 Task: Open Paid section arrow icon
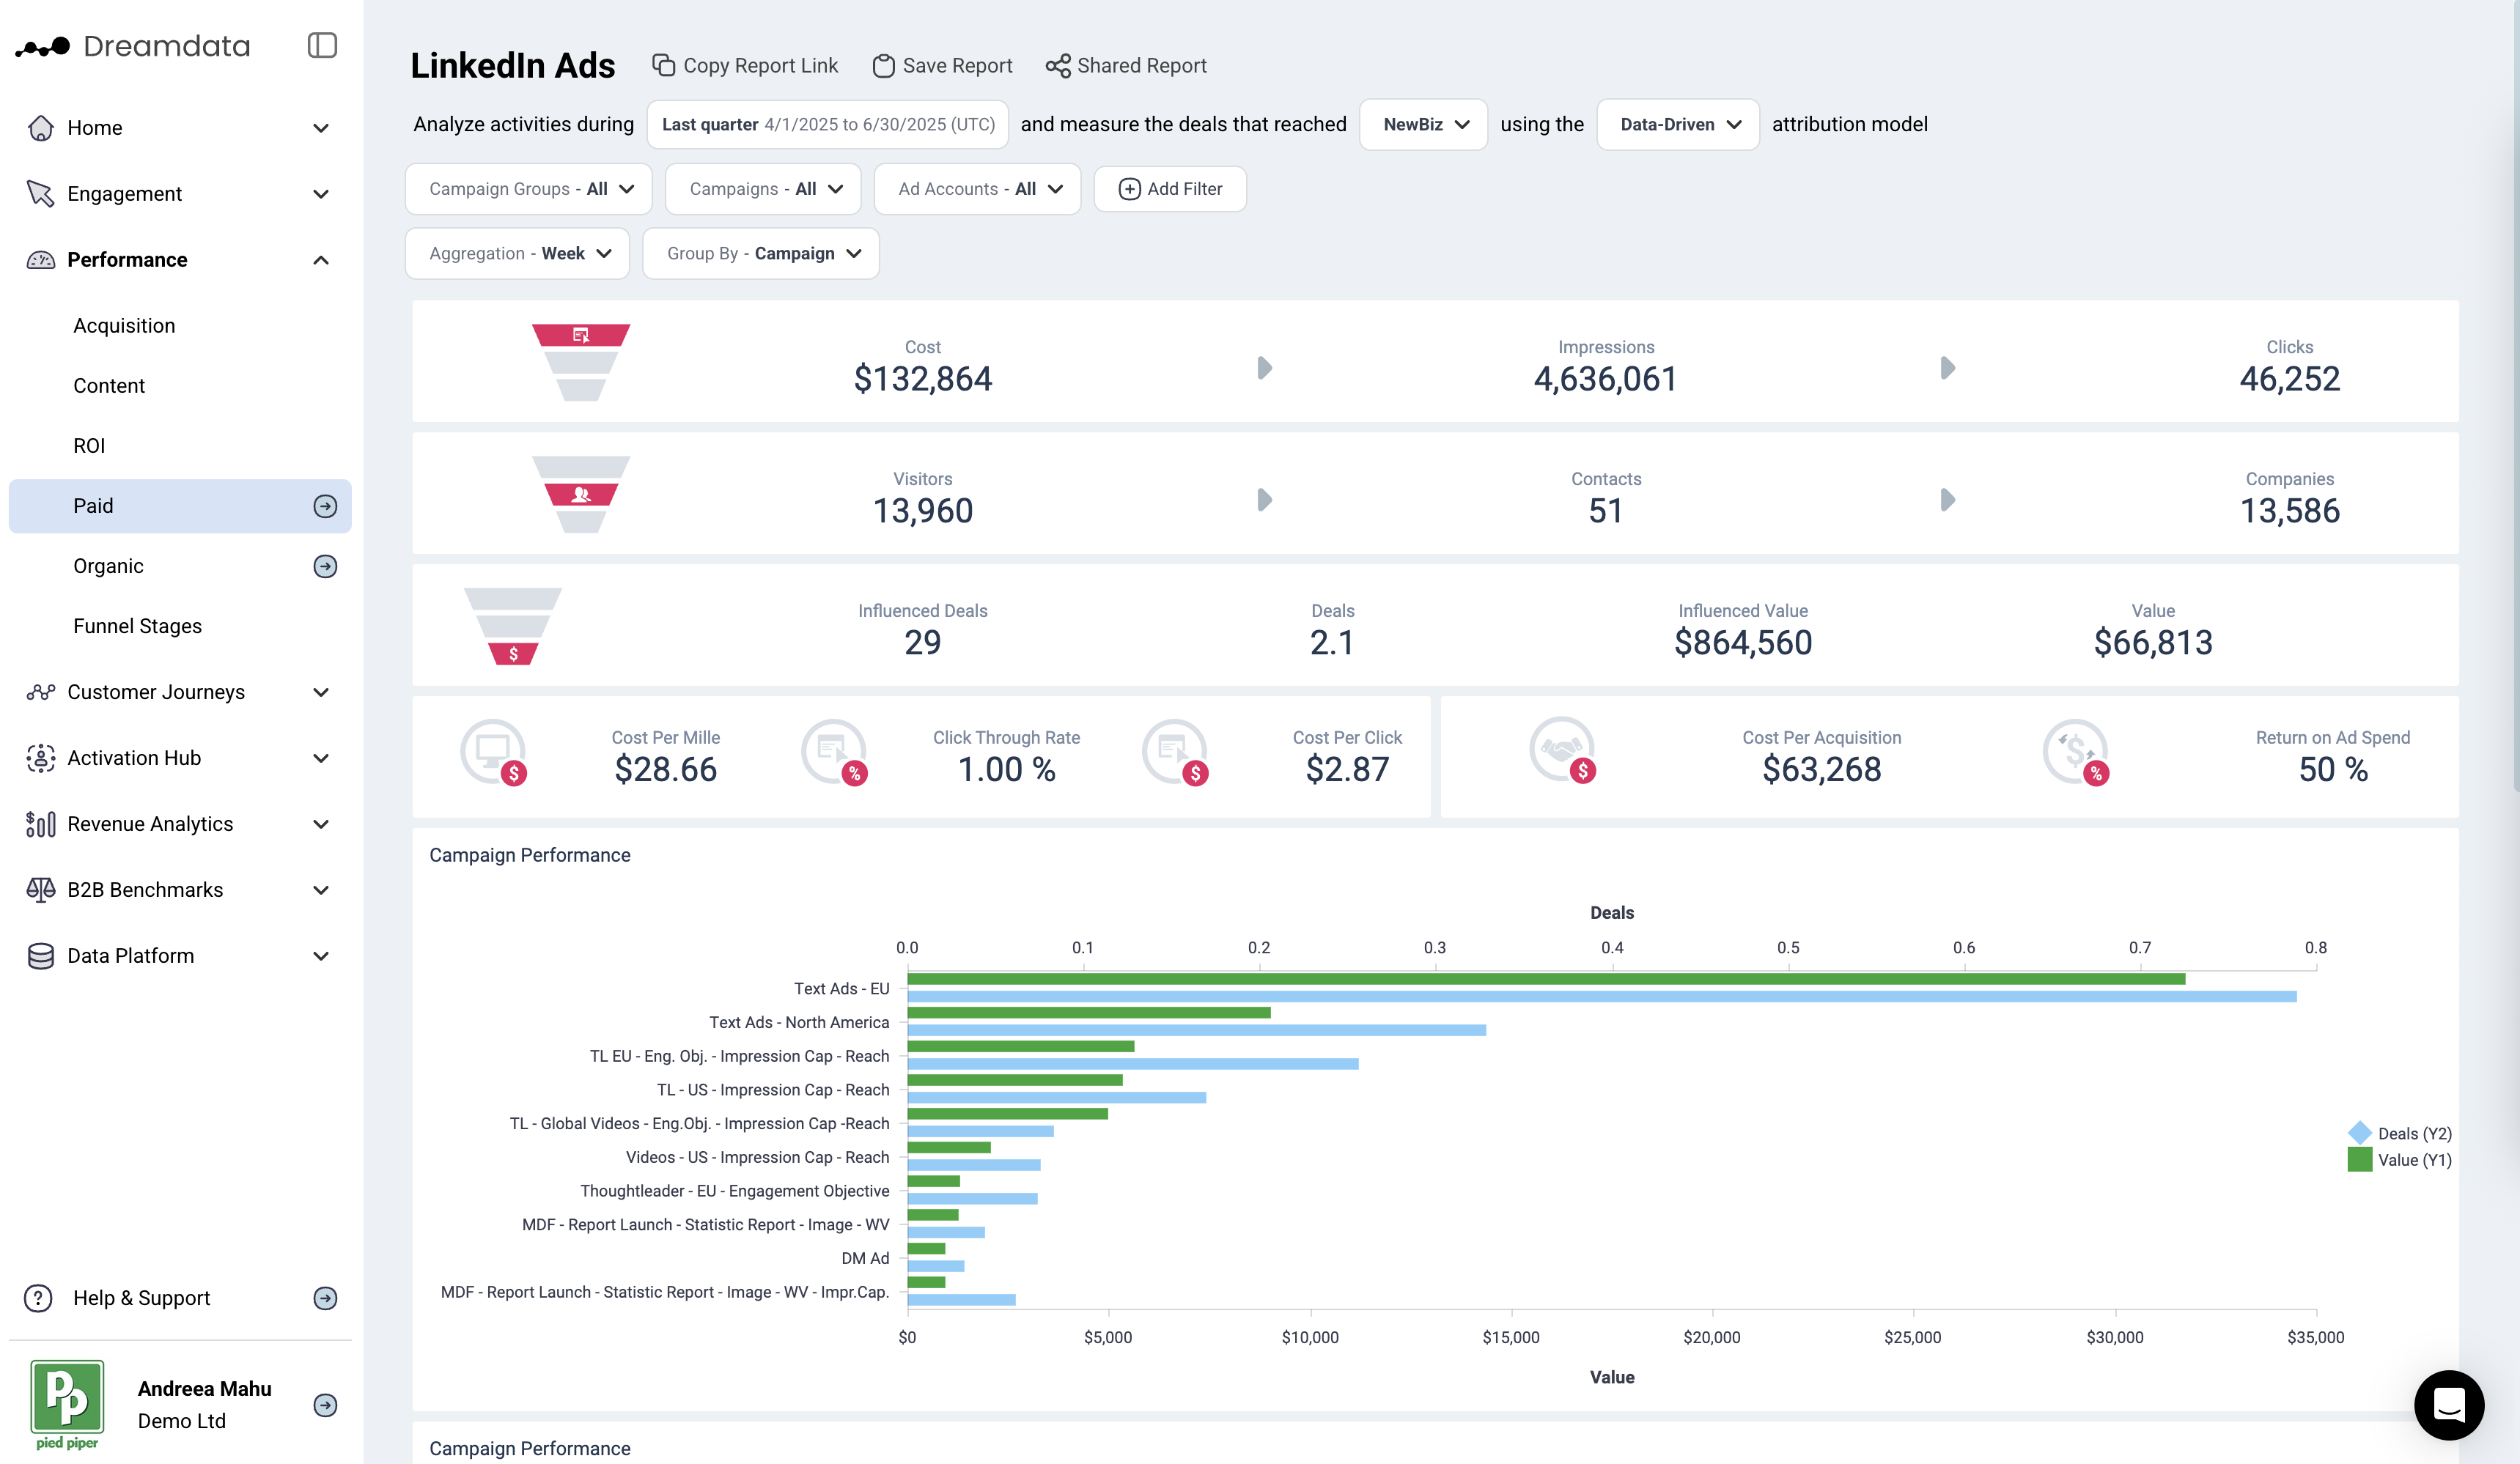point(325,506)
